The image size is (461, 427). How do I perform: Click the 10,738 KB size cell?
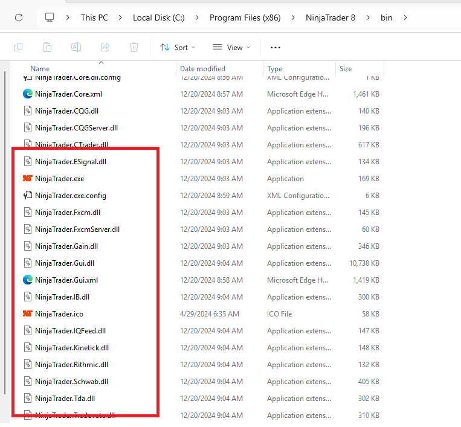click(x=364, y=263)
